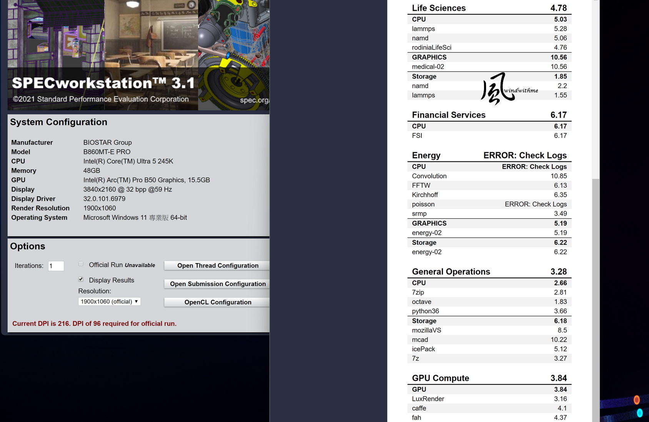Click the 'Intel(R) Core(TM) Ultra 5 245K' value
649x422 pixels.
(128, 161)
